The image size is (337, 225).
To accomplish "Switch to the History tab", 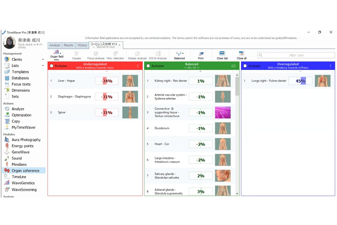I will point(82,45).
